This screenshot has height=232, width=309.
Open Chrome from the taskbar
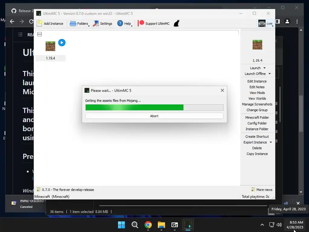click(148, 225)
